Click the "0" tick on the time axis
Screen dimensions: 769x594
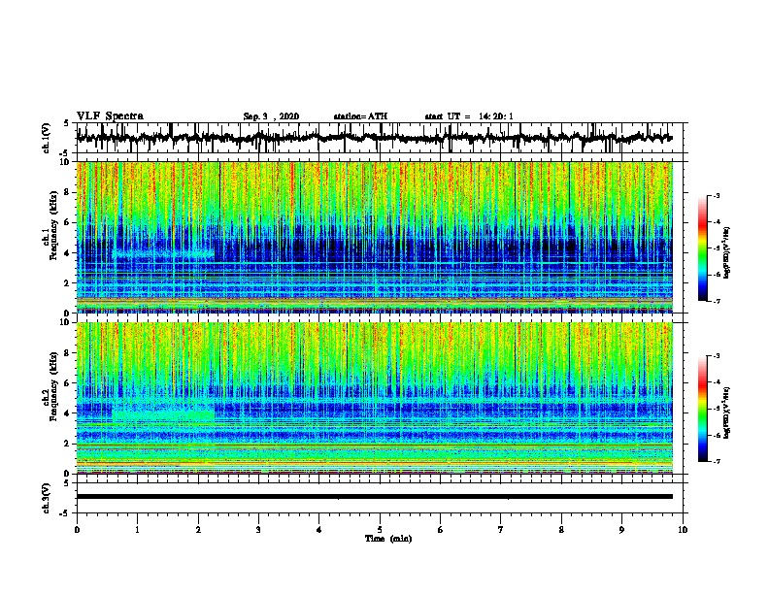77,530
